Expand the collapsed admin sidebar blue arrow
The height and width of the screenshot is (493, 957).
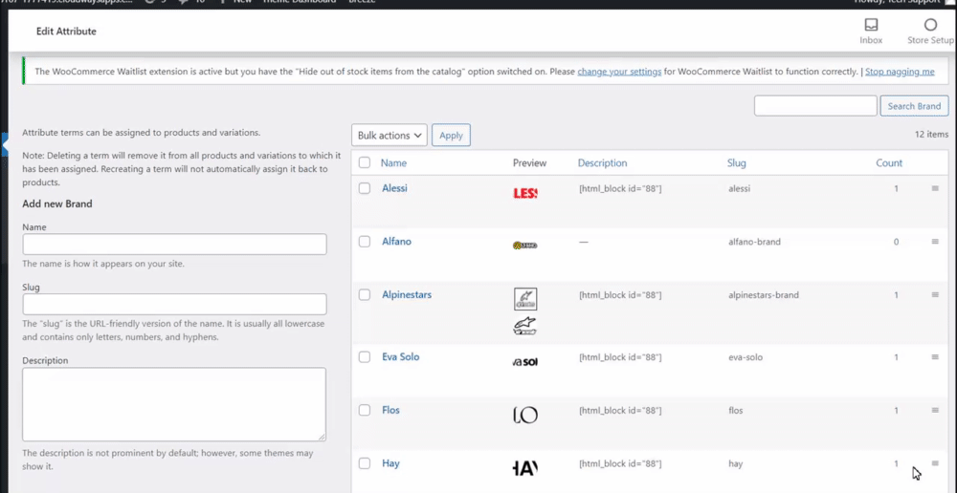coord(5,146)
